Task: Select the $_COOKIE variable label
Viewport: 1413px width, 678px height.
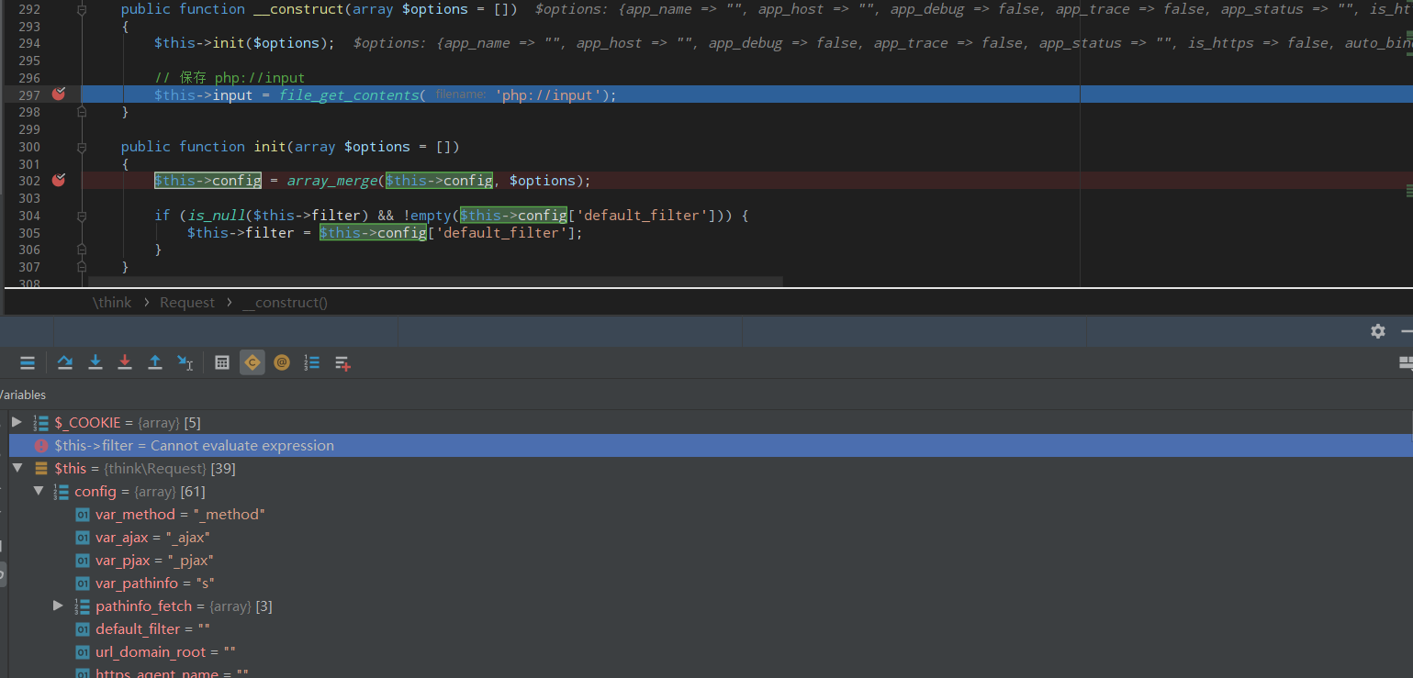Action: 128,422
